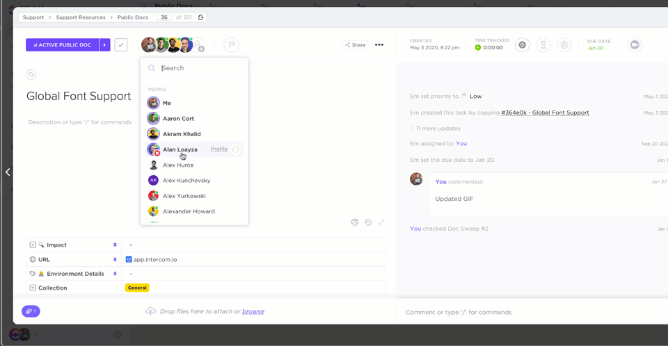This screenshot has height=346, width=668.
Task: Open app.intercom.io URL link
Action: click(x=155, y=260)
